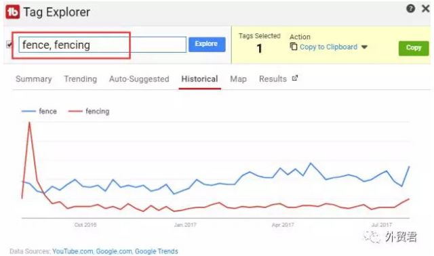Toggle the blue fence legend swatch
Screen dimensions: 434x256
[x=28, y=111]
